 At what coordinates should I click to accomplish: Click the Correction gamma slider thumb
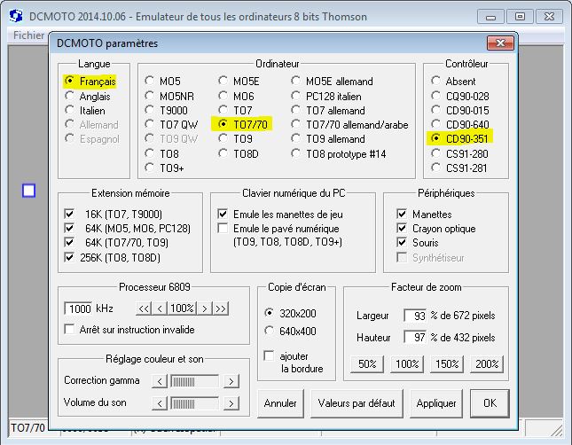tap(183, 382)
